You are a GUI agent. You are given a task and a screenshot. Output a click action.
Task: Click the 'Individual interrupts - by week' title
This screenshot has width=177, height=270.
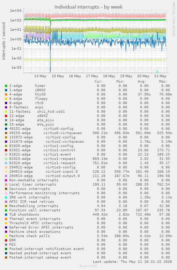[88, 7]
